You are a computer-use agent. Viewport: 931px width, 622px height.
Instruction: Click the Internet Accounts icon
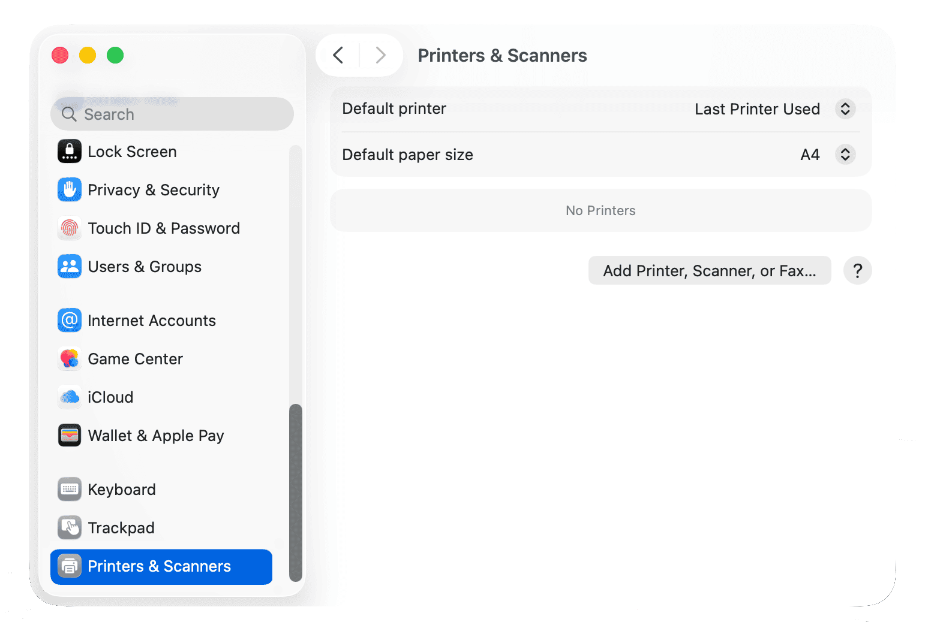tap(69, 320)
